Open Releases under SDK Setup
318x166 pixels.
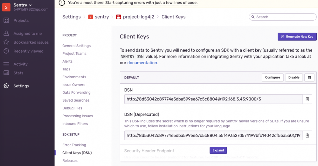click(x=70, y=161)
